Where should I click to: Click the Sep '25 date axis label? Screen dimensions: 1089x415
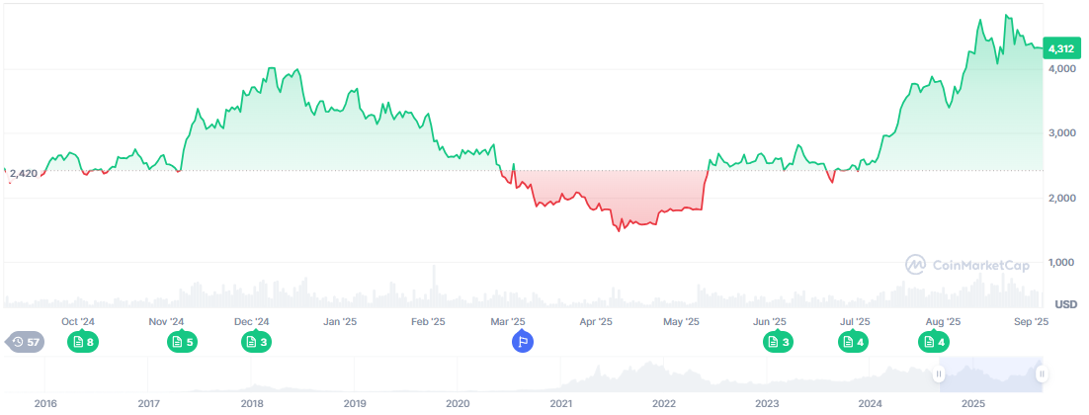click(x=1033, y=321)
